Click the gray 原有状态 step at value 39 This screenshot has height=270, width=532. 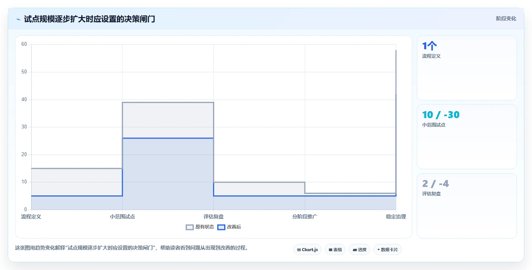tap(168, 102)
